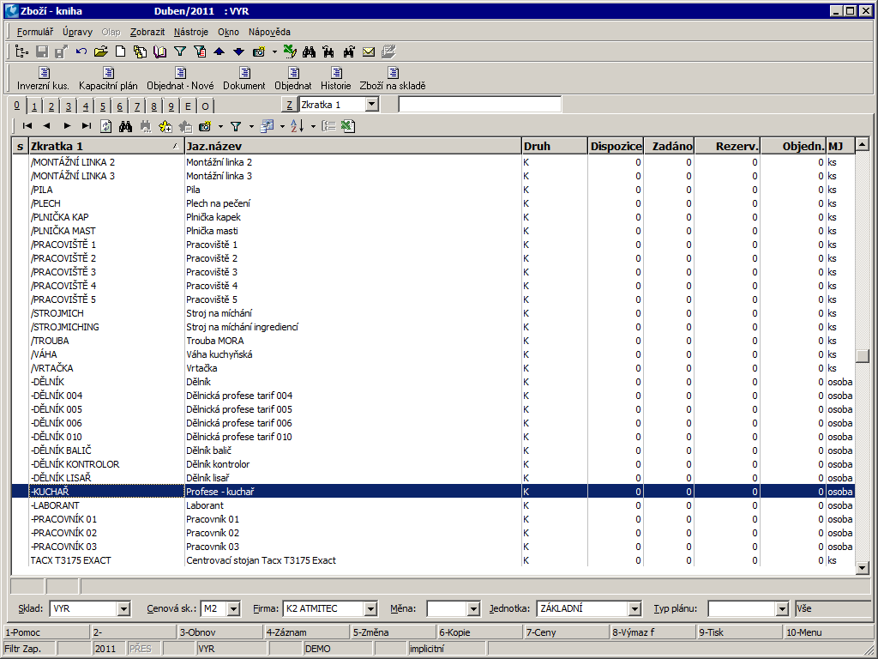Click the undo arrow icon in the toolbar
The image size is (878, 659).
click(81, 51)
